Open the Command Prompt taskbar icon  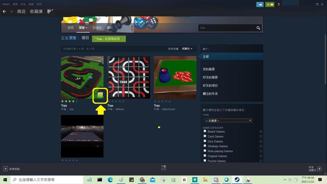(100, 180)
